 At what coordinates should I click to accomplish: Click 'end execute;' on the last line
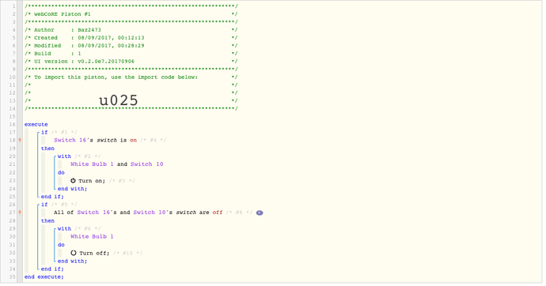[44, 277]
